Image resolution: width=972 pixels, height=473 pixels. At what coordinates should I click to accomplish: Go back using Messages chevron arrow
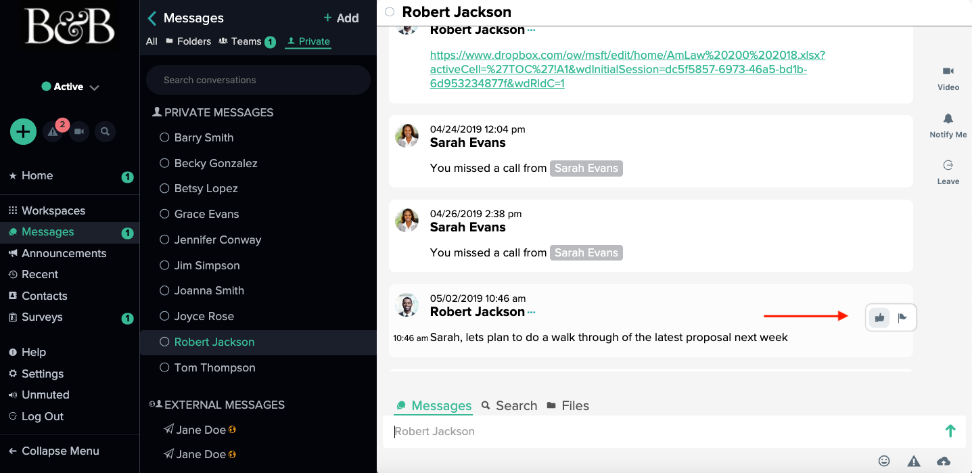point(152,18)
